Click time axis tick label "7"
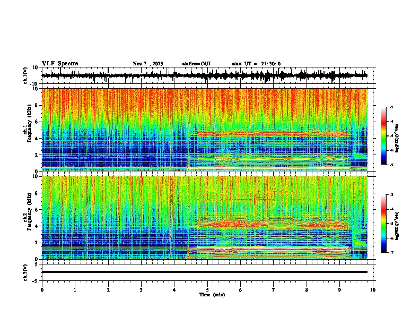 coord(274,290)
